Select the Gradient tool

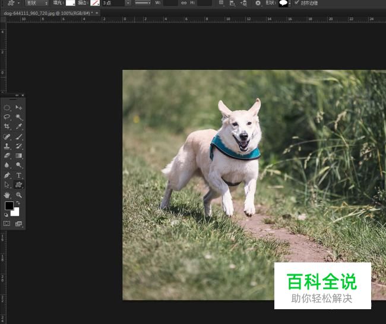click(18, 156)
